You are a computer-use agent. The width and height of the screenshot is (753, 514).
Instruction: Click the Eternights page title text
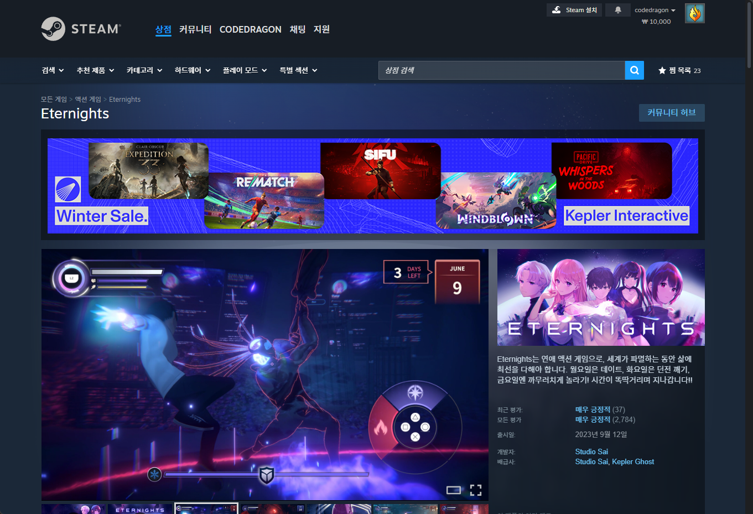pos(75,113)
